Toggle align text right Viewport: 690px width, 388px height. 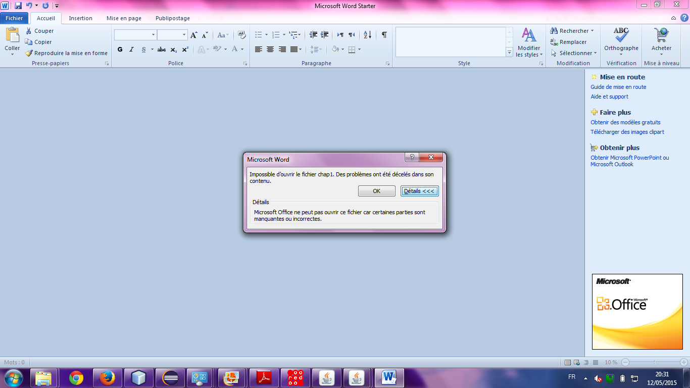pos(282,50)
